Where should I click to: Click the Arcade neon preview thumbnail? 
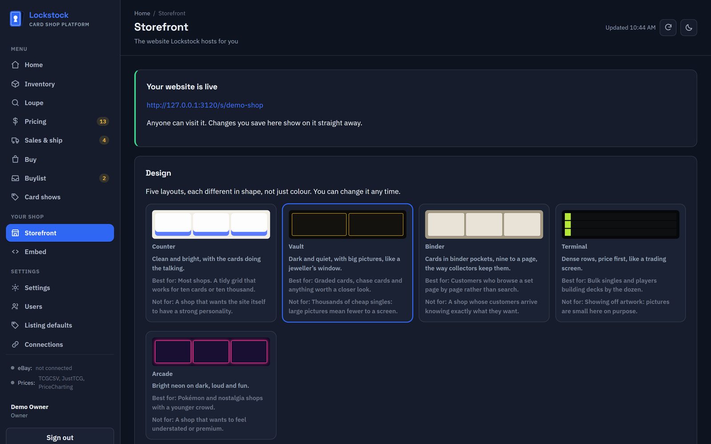click(x=211, y=352)
